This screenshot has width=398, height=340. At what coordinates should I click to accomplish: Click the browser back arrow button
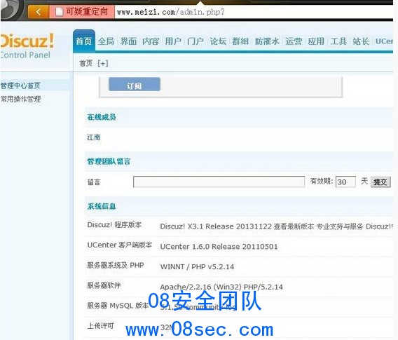(39, 12)
